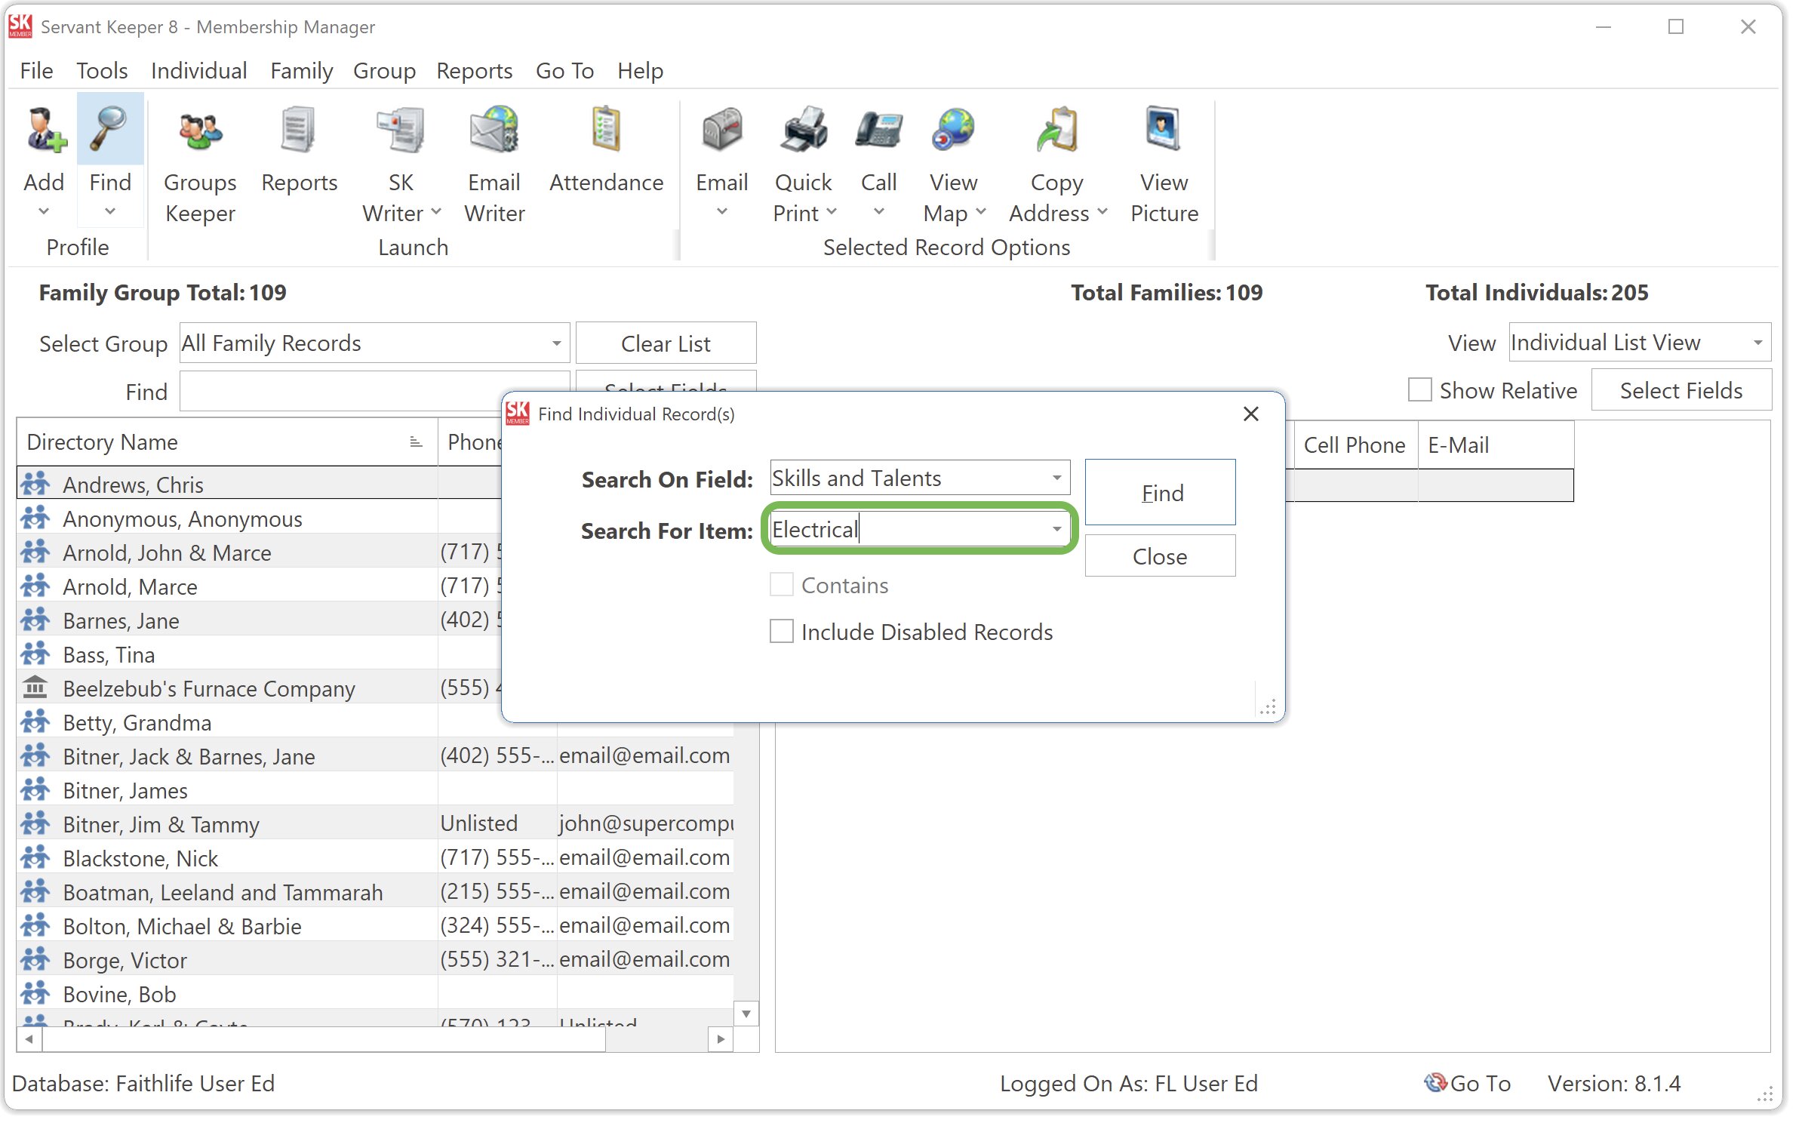Click the Clear List button
This screenshot has height=1123, width=1802.
pyautogui.click(x=665, y=343)
